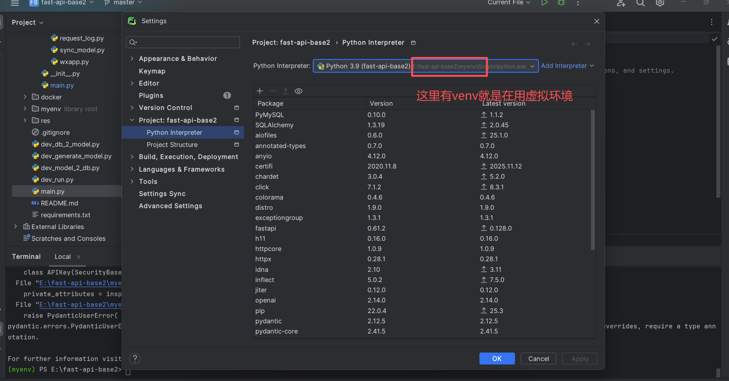Image resolution: width=729 pixels, height=381 pixels.
Task: Expand the res folder
Action: pos(25,121)
